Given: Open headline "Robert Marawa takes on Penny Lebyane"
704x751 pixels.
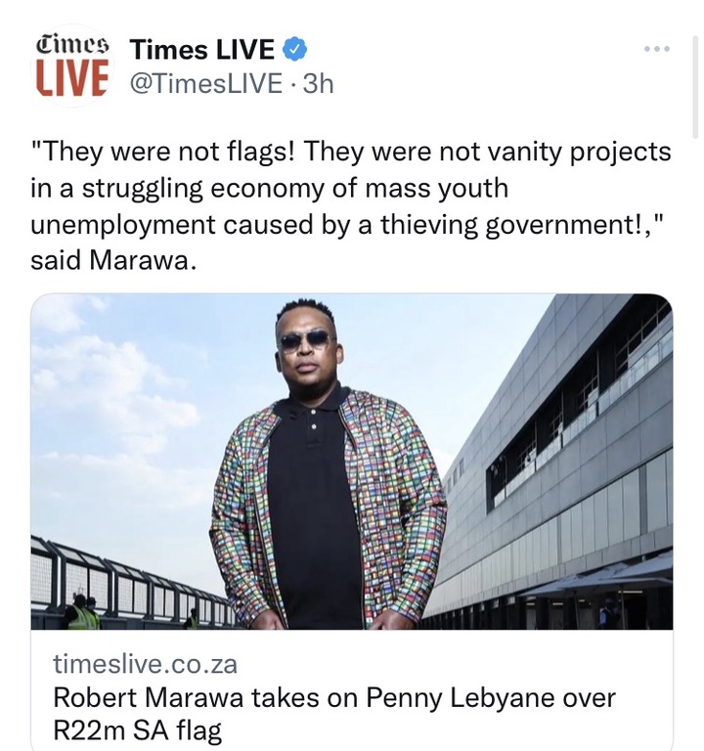Looking at the screenshot, I should (333, 697).
